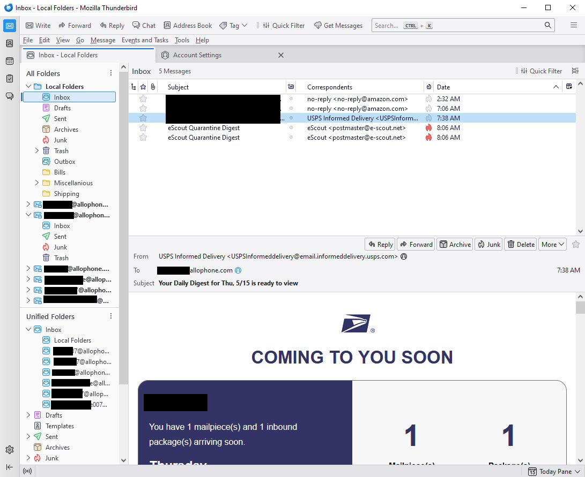Open the first eScout Quarantine Digest message

[x=352, y=128]
